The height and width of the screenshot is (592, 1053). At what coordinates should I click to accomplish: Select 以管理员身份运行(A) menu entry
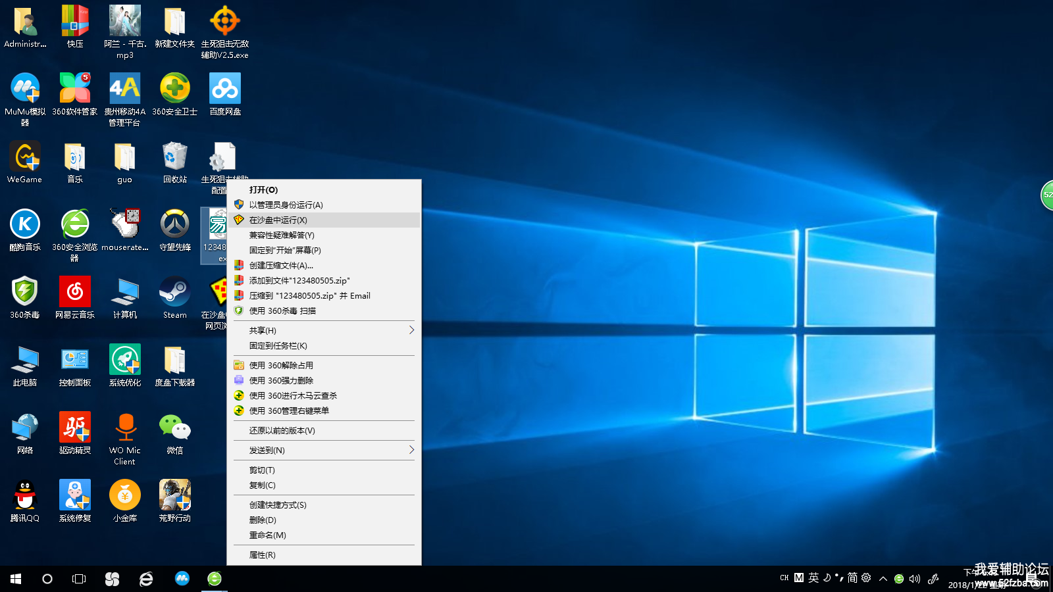(x=324, y=205)
